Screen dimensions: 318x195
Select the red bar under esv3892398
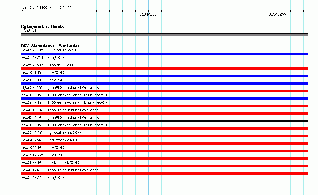point(164,166)
